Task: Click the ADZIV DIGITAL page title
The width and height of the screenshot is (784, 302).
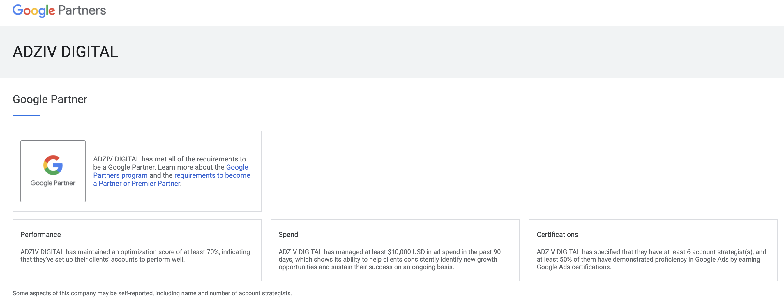Action: pos(65,52)
